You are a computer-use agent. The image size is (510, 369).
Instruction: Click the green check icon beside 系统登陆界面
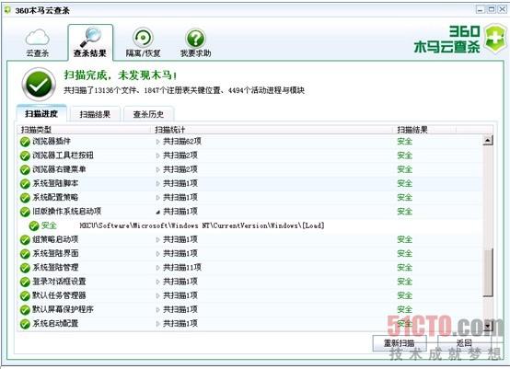point(25,254)
